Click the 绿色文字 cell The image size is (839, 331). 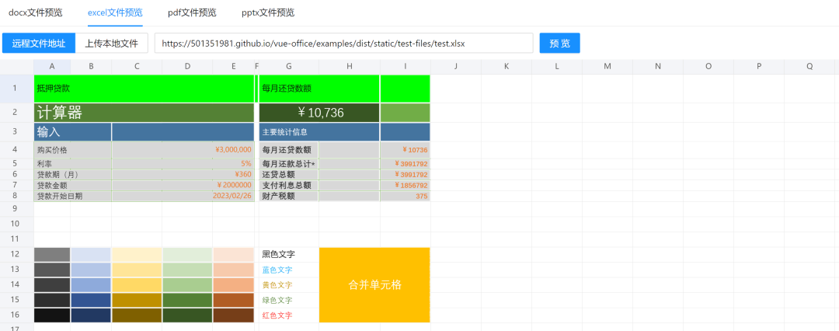(x=289, y=300)
